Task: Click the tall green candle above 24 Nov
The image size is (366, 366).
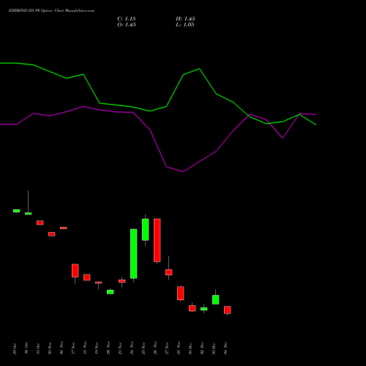Action: pyautogui.click(x=134, y=254)
